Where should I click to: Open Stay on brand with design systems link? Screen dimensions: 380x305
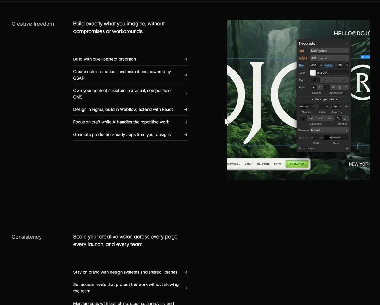[125, 272]
